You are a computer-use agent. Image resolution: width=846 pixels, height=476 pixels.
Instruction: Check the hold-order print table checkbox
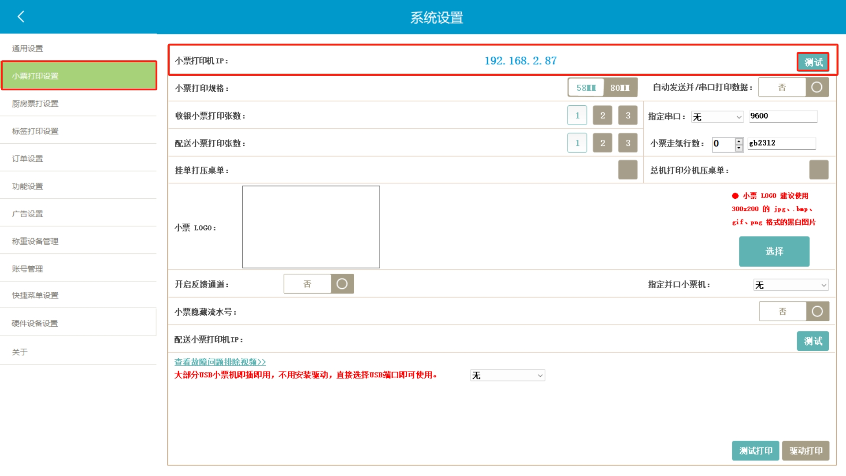pos(627,170)
